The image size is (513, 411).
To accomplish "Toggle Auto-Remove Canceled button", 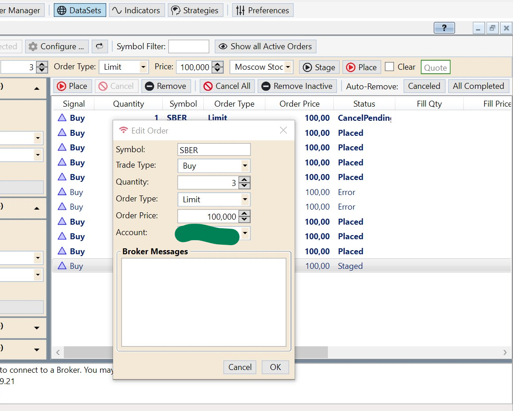I will (x=424, y=86).
